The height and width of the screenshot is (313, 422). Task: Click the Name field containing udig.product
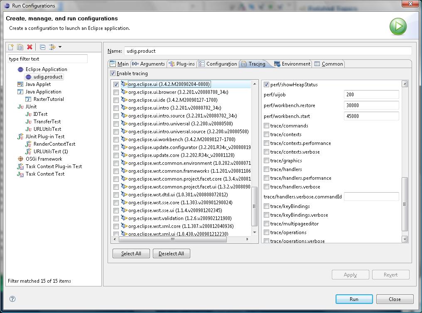point(268,51)
